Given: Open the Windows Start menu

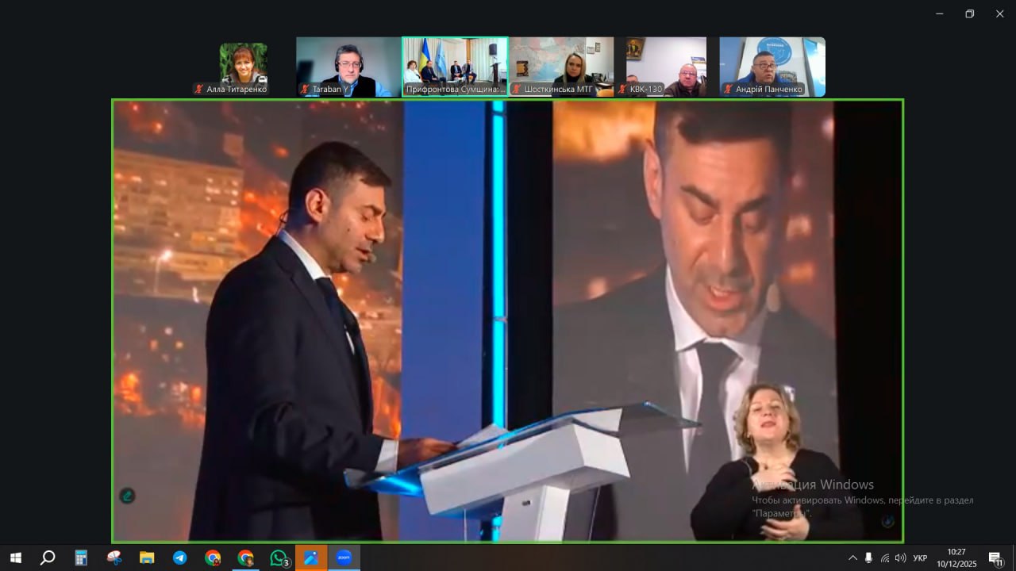Looking at the screenshot, I should pos(15,558).
